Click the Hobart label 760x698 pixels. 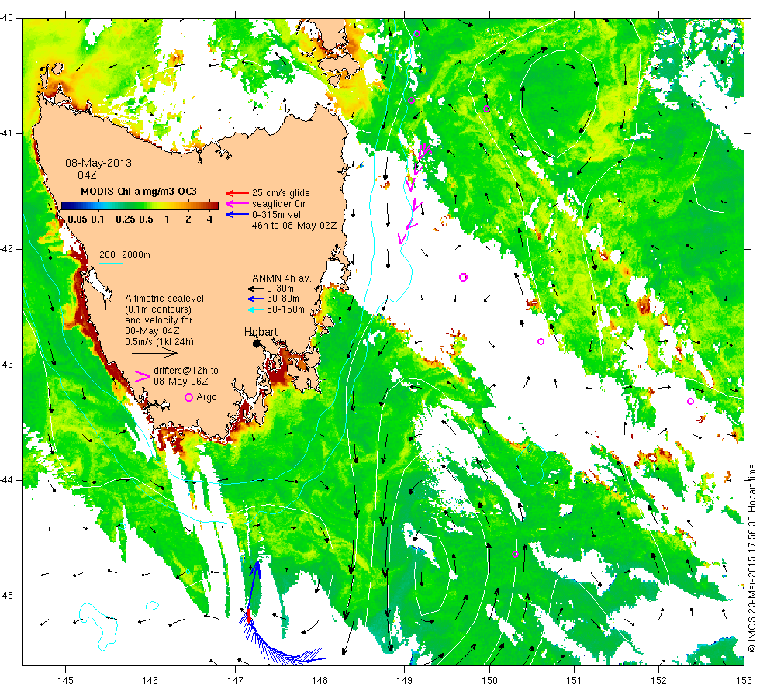[261, 332]
